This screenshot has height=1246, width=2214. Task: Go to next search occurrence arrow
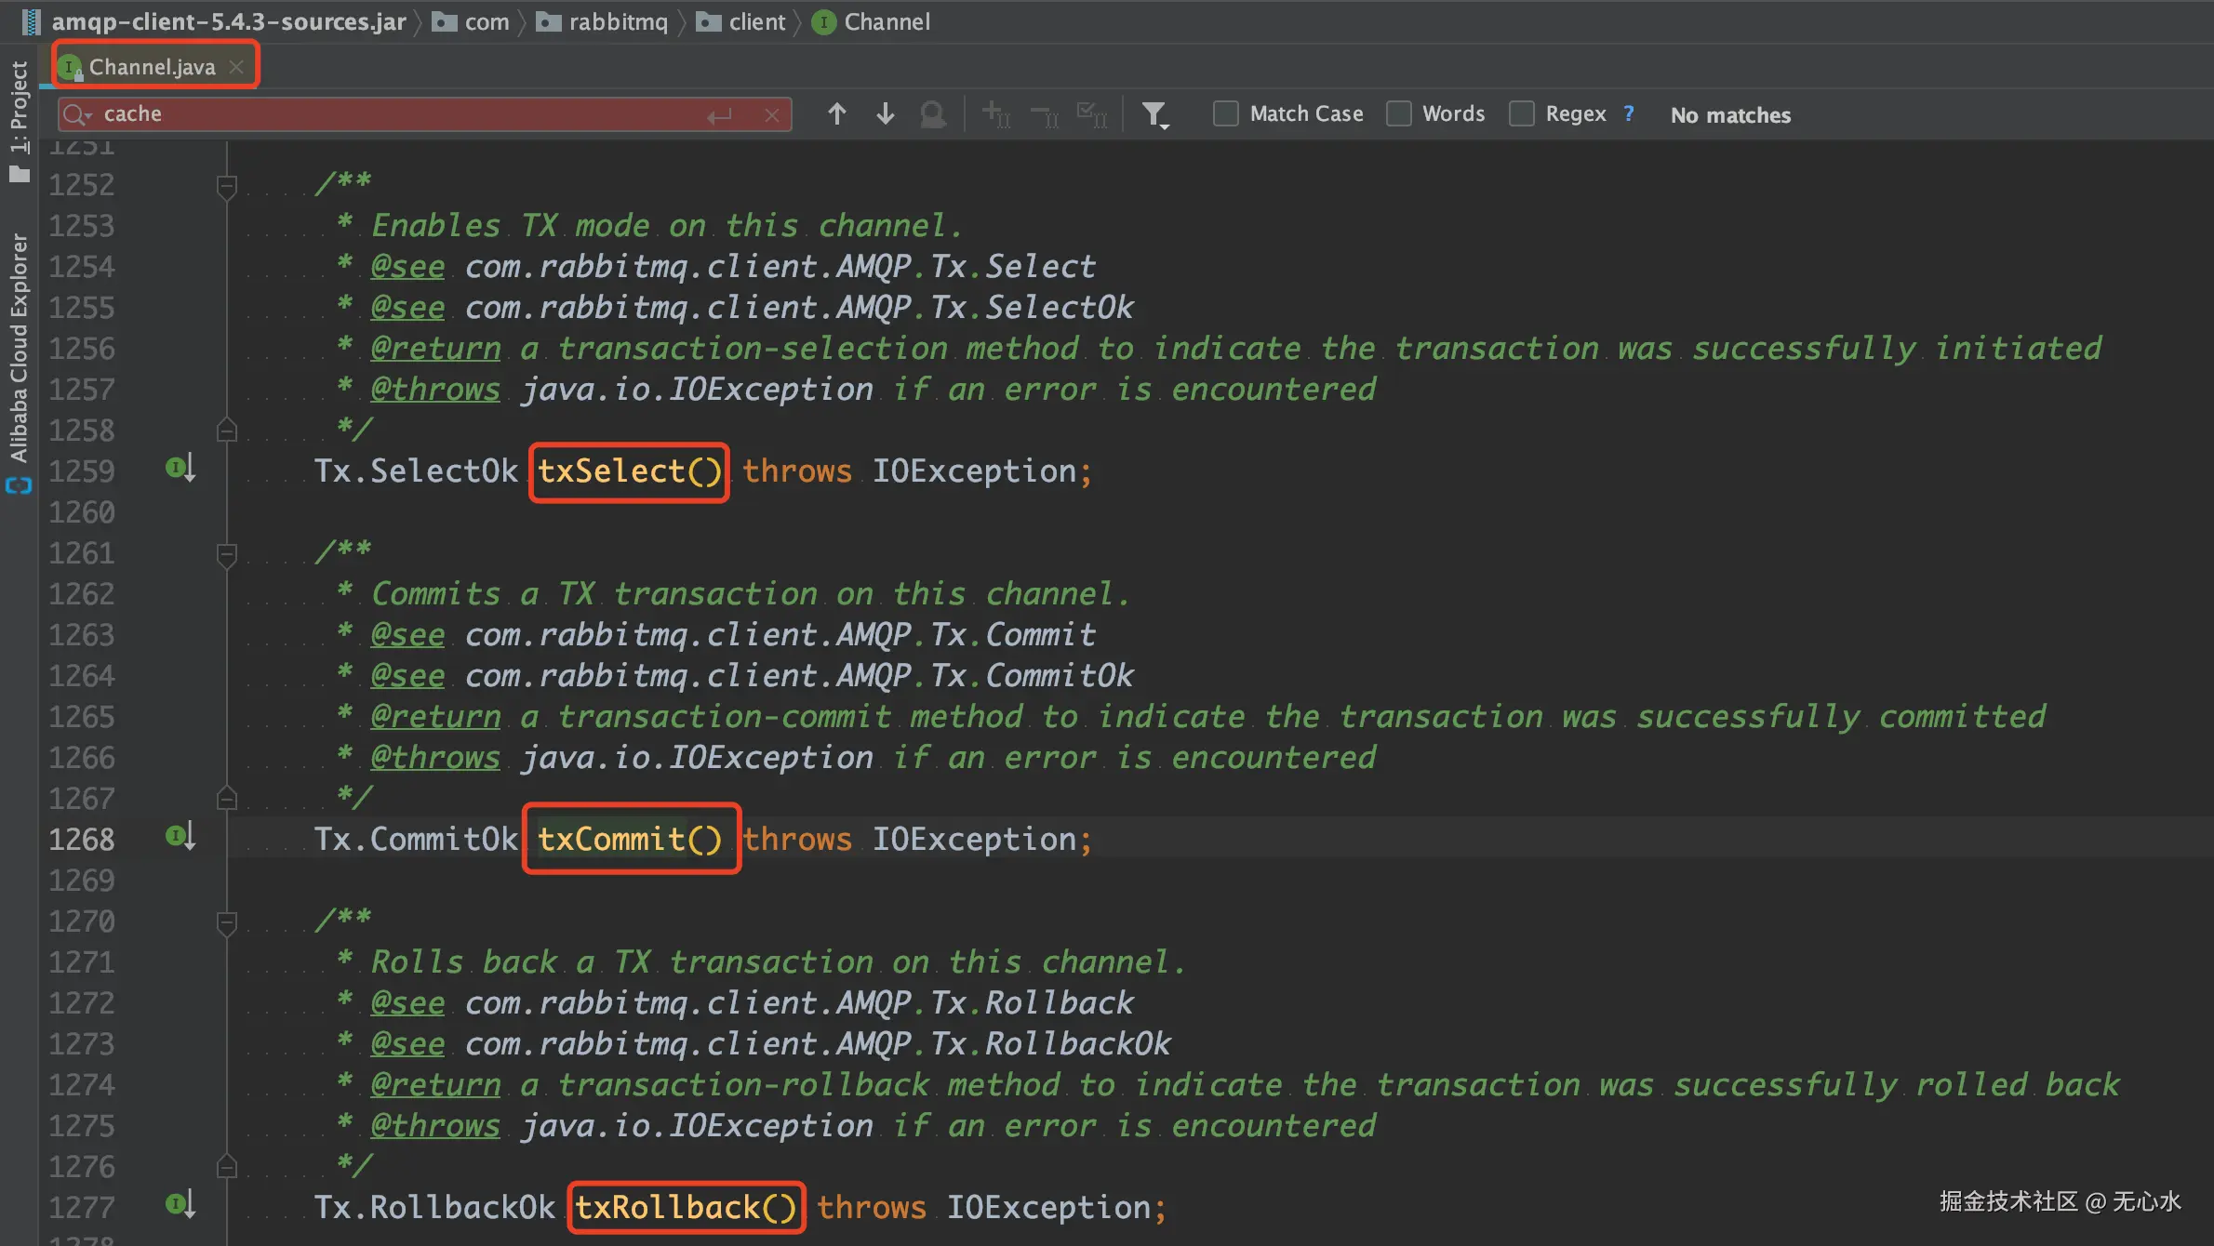point(885,114)
